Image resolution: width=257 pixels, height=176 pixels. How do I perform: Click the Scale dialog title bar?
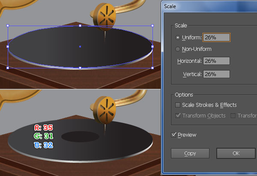(x=209, y=6)
